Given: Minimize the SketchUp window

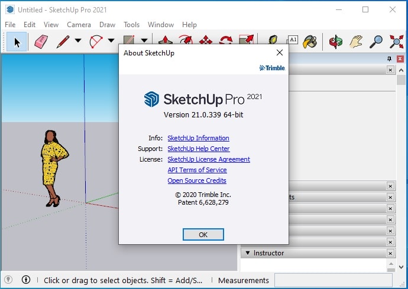Looking at the screenshot, I should pyautogui.click(x=339, y=9).
